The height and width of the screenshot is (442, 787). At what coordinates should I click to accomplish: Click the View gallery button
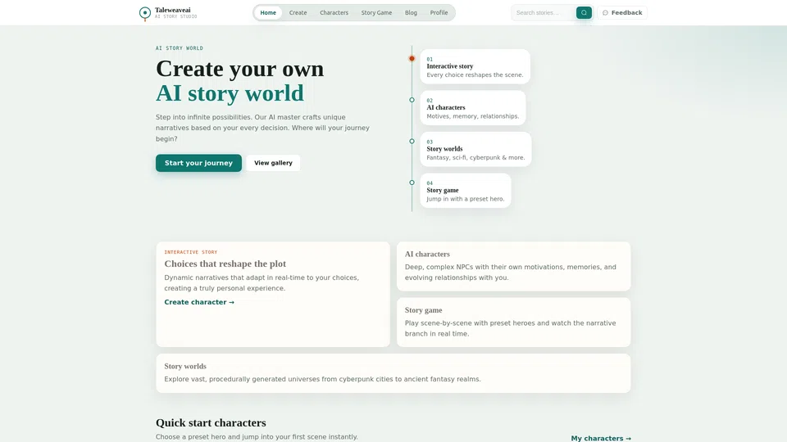273,163
